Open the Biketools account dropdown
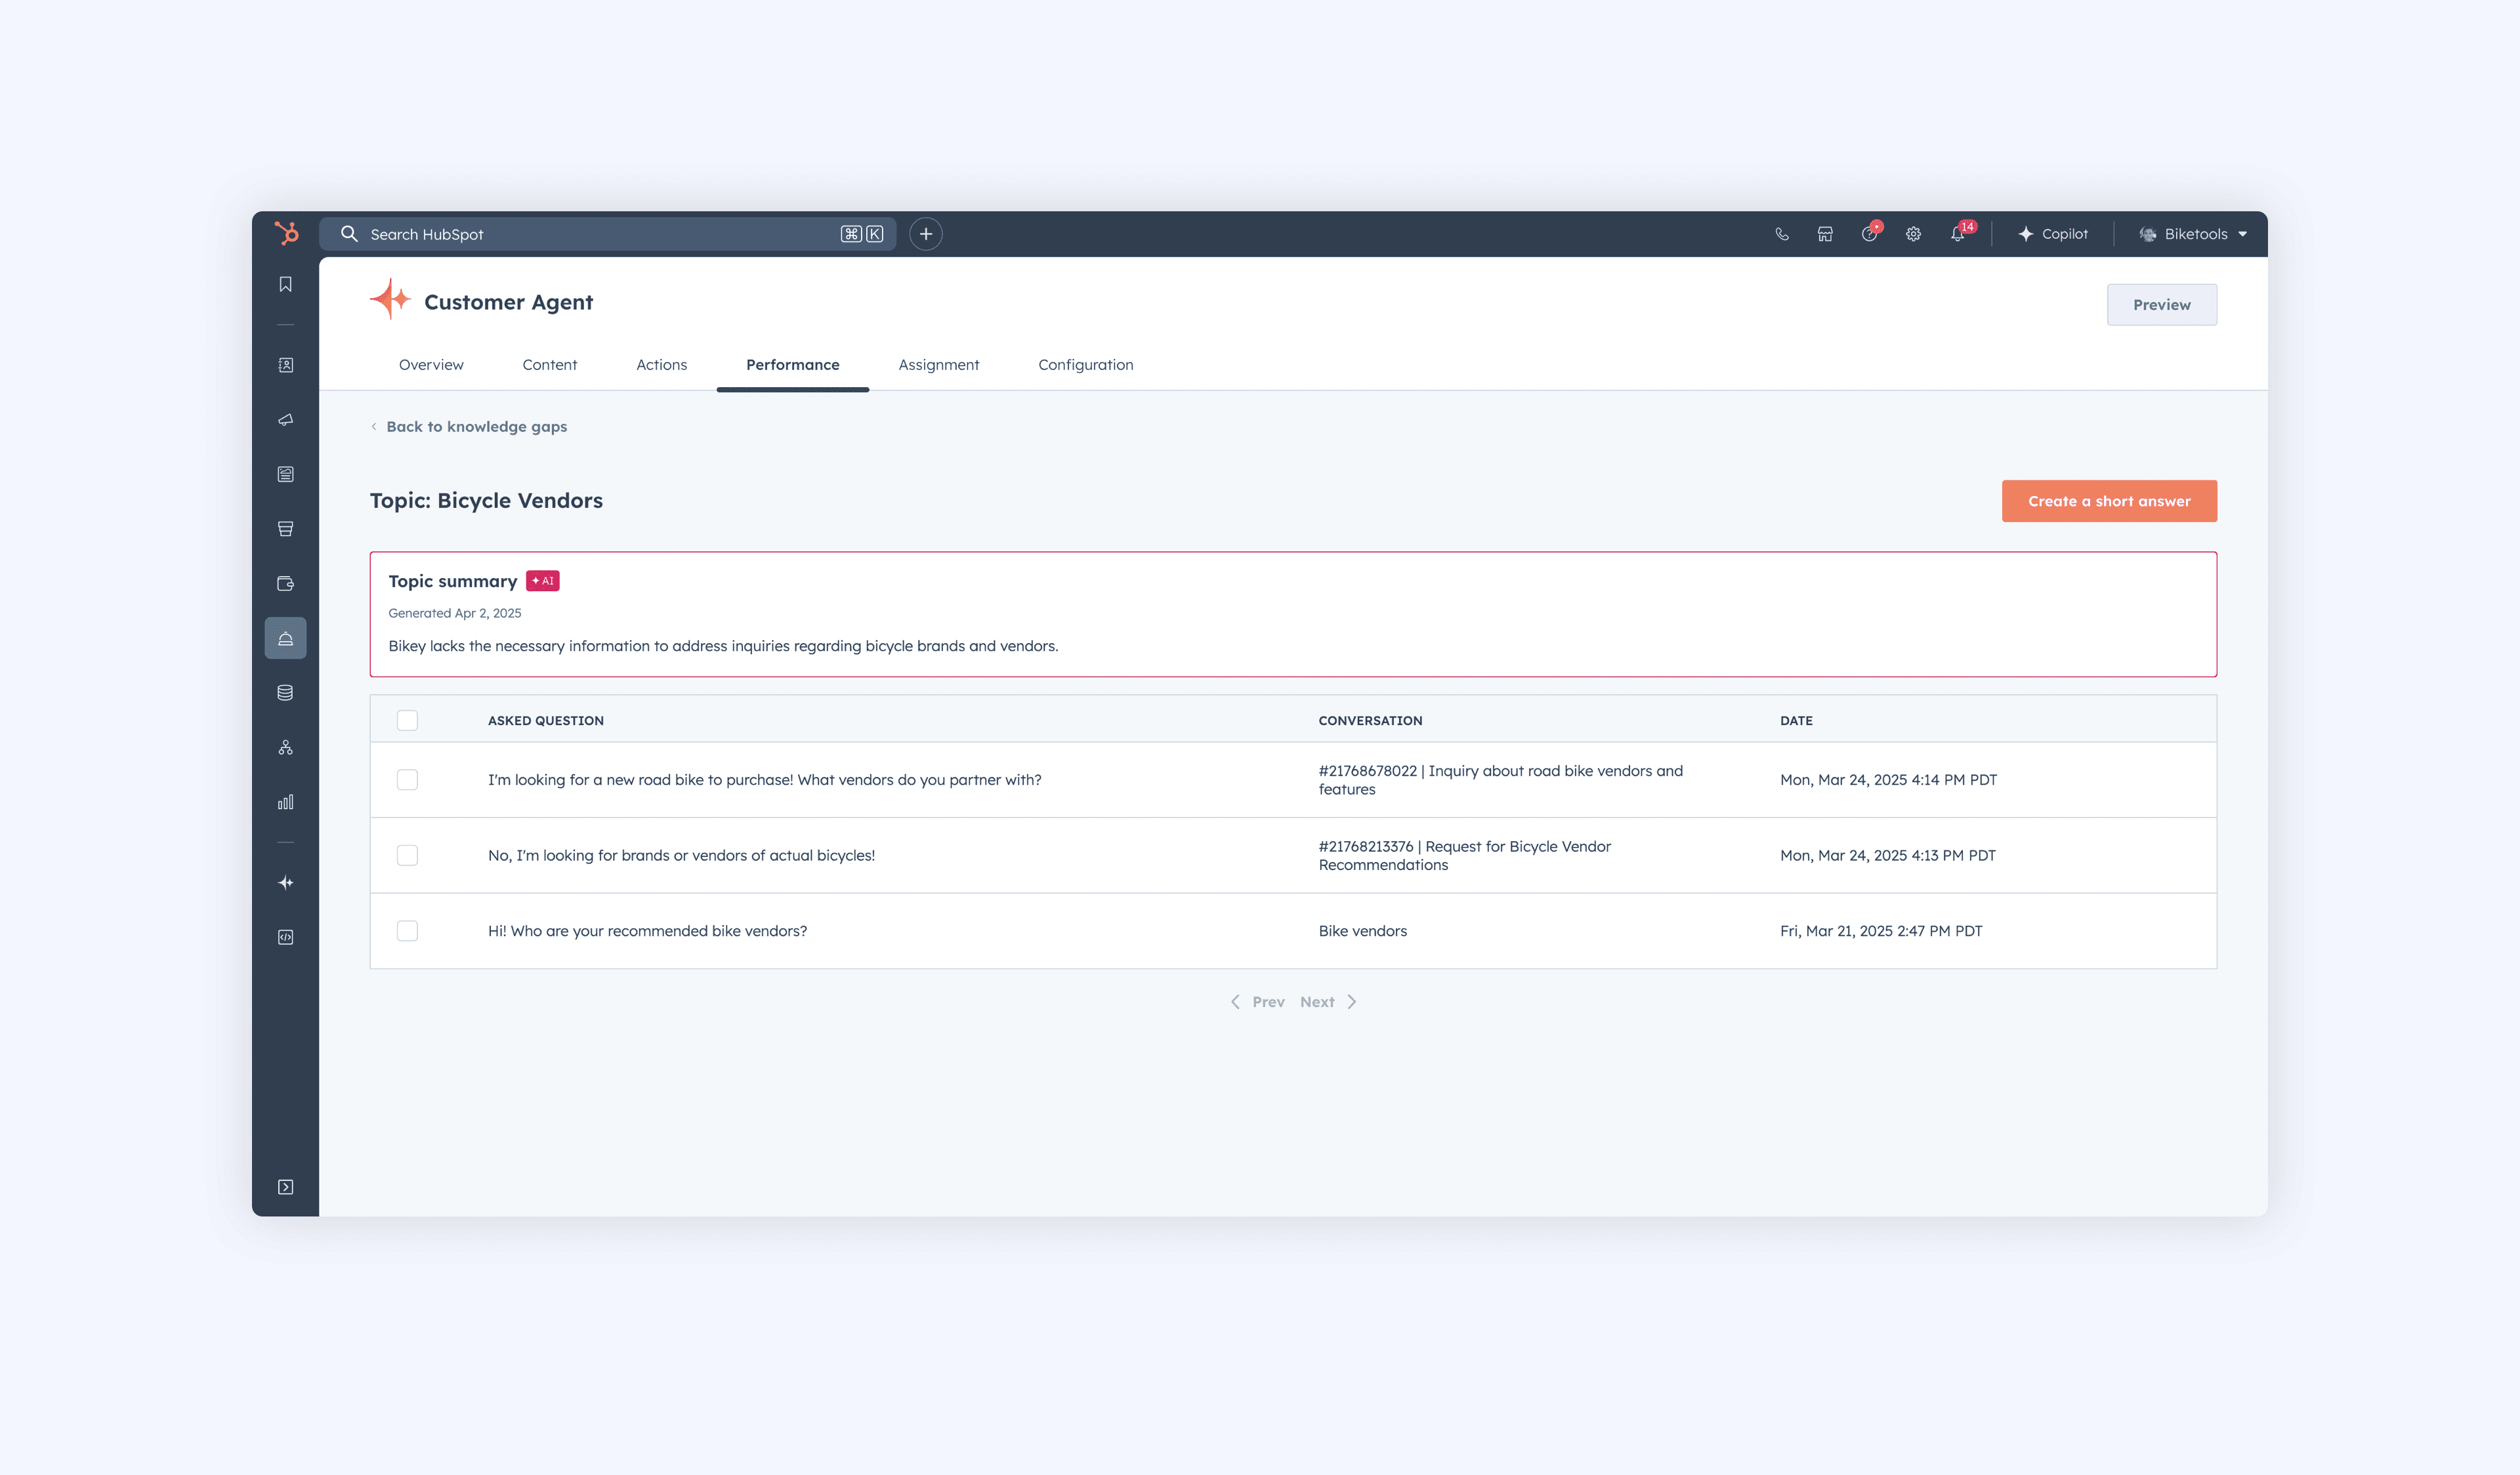This screenshot has height=1475, width=2520. (2194, 234)
